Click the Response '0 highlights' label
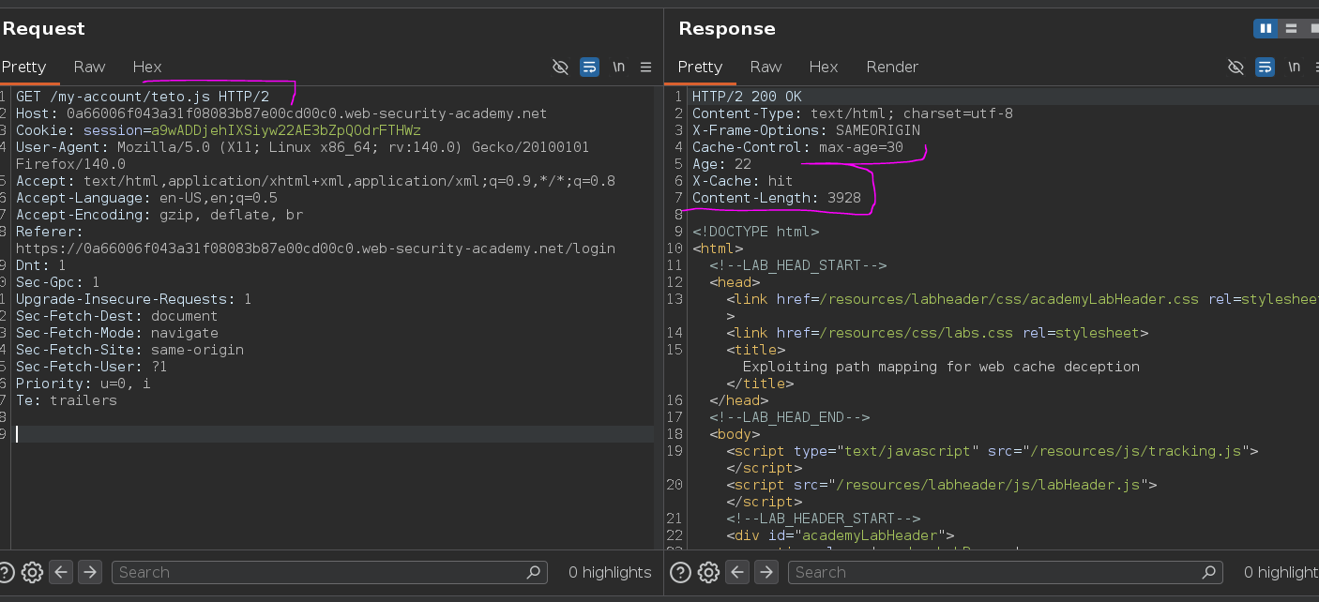The width and height of the screenshot is (1319, 602). (x=1281, y=572)
